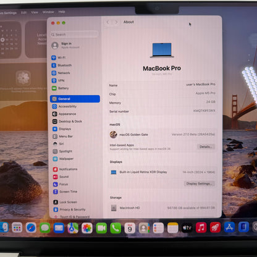The image size is (257, 257).
Task: Click the Details... button for Intel-based Apps
Action: coord(206,147)
